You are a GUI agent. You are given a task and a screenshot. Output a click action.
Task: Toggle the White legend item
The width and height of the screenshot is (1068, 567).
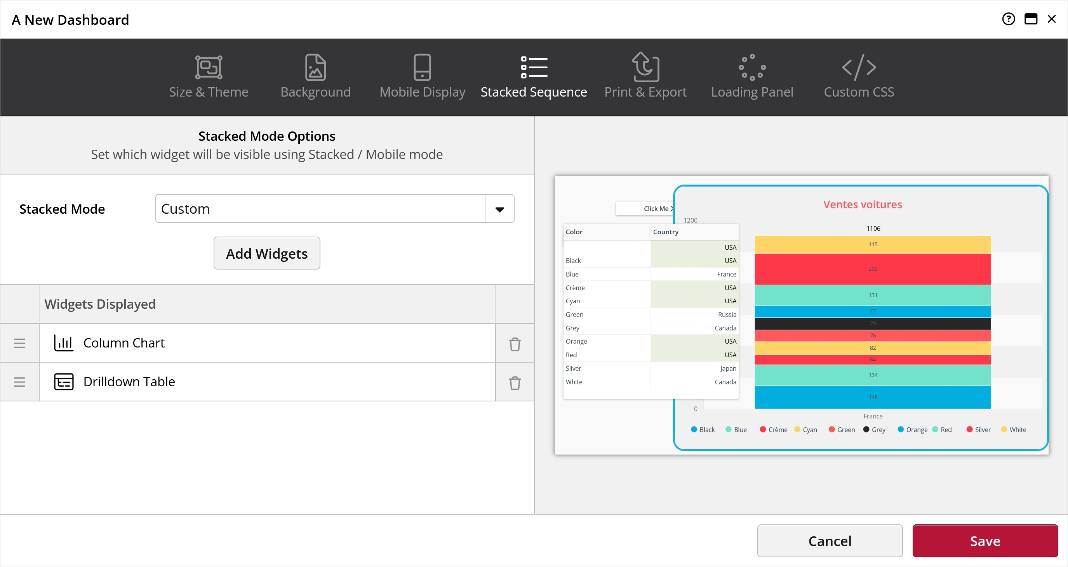(1014, 429)
